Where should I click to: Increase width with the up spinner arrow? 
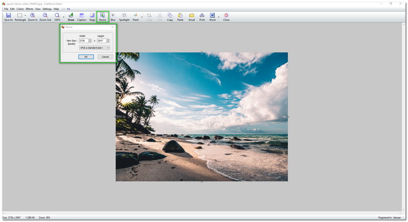coord(90,40)
